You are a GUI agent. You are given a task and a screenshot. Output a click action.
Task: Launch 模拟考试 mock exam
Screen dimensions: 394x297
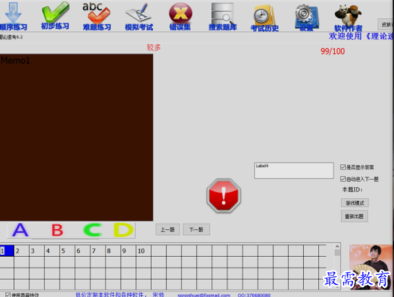click(x=139, y=17)
